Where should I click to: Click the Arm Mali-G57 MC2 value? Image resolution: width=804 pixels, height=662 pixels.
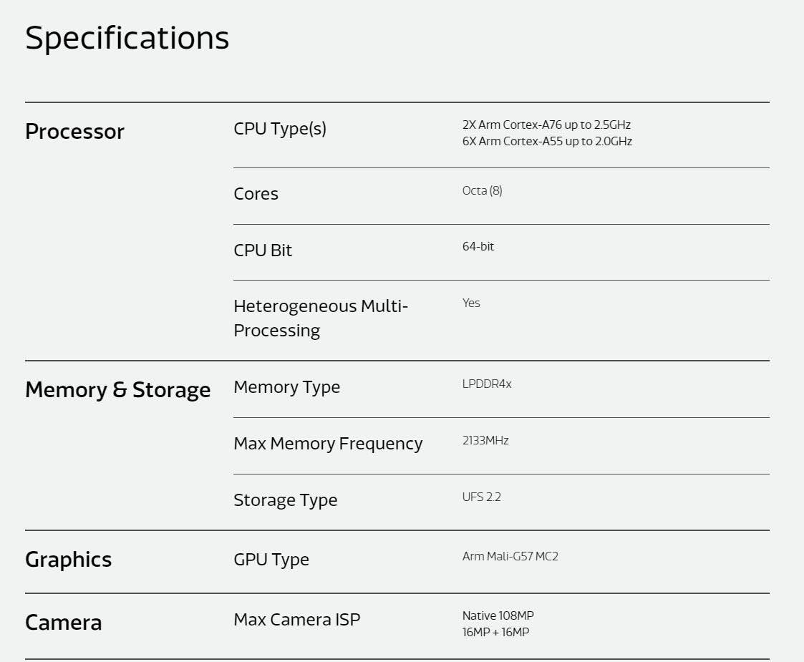(510, 556)
